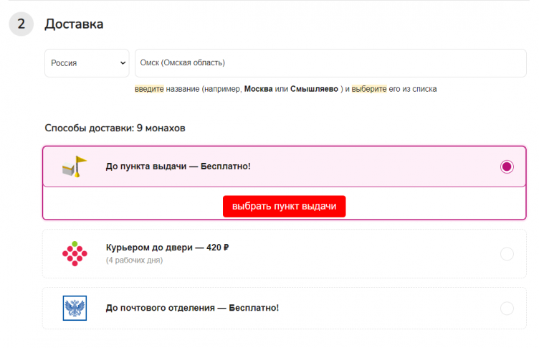Viewport: 539px width, 348px height.
Task: Open the Россия country dropdown
Action: click(87, 63)
